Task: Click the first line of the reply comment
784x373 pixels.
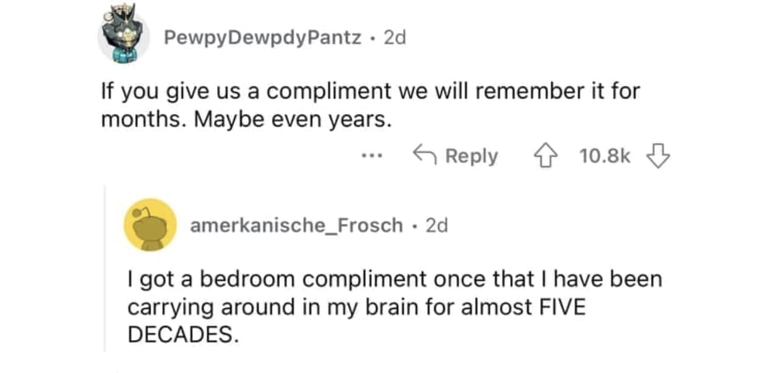Action: pyautogui.click(x=394, y=279)
